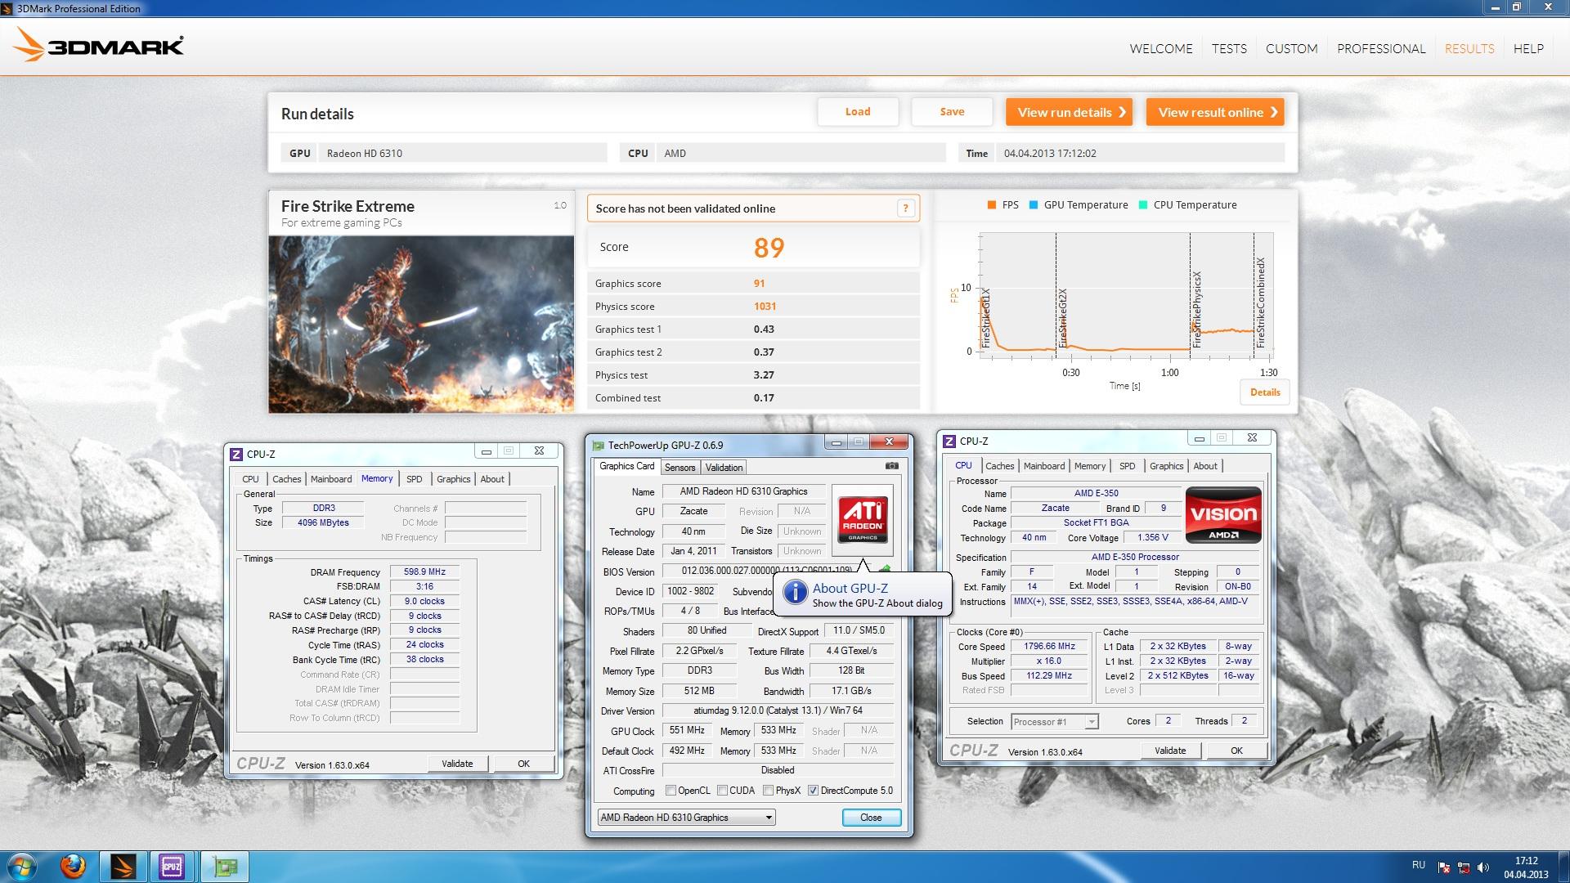Click the green CPU Temperature legend swatch
This screenshot has height=883, width=1570.
(1143, 205)
